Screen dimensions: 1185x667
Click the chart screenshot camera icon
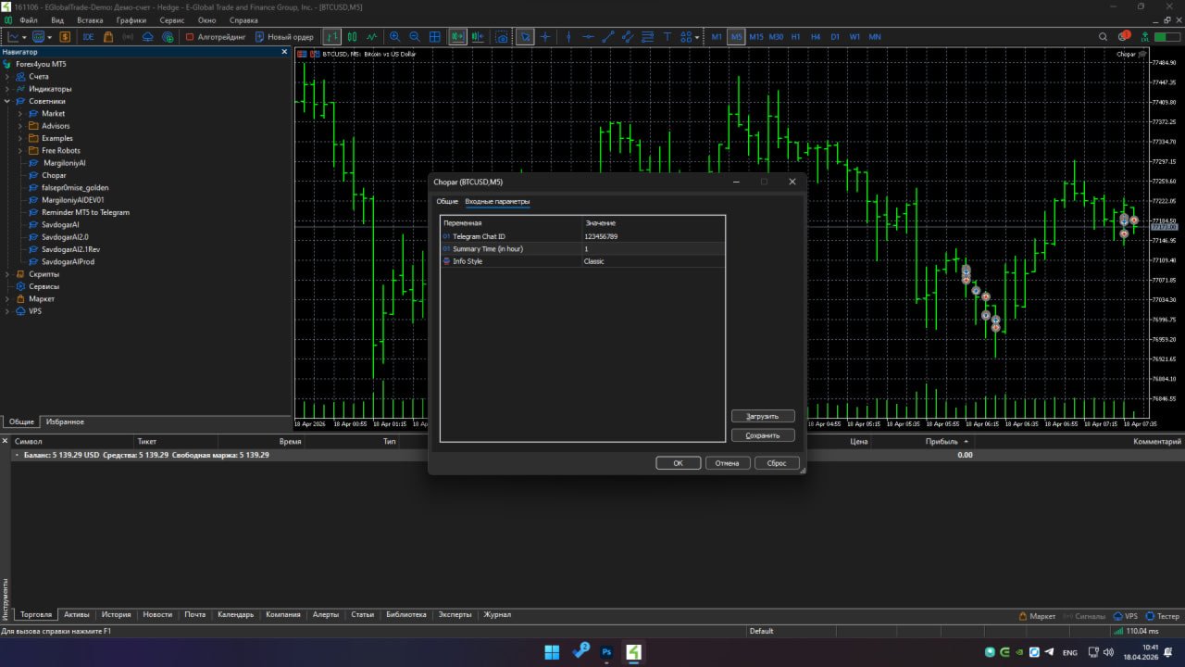(501, 37)
